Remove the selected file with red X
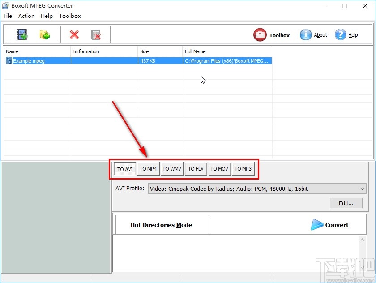Image resolution: width=376 pixels, height=283 pixels. point(74,34)
